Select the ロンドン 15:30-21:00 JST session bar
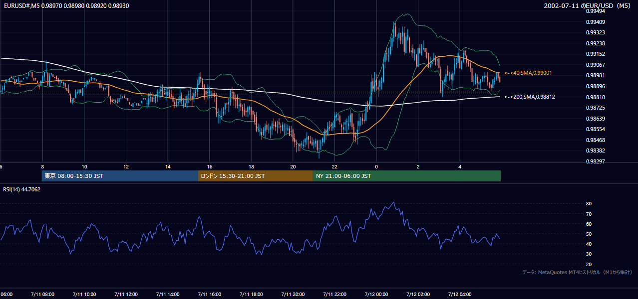Image resolution: width=638 pixels, height=299 pixels. click(x=256, y=176)
